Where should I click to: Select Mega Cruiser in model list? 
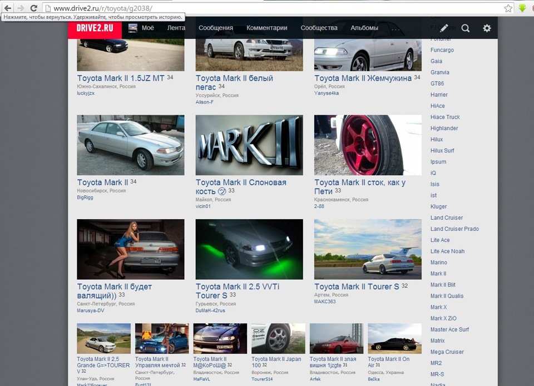447,352
